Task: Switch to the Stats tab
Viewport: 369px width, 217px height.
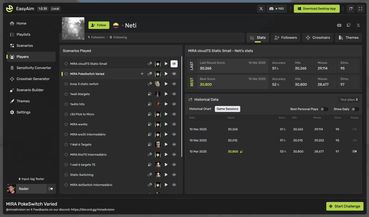Action: [x=258, y=37]
